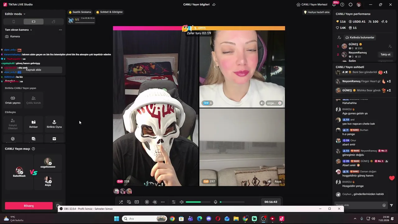Open scene options three-dots menu
This screenshot has height=224, width=398.
(x=60, y=30)
